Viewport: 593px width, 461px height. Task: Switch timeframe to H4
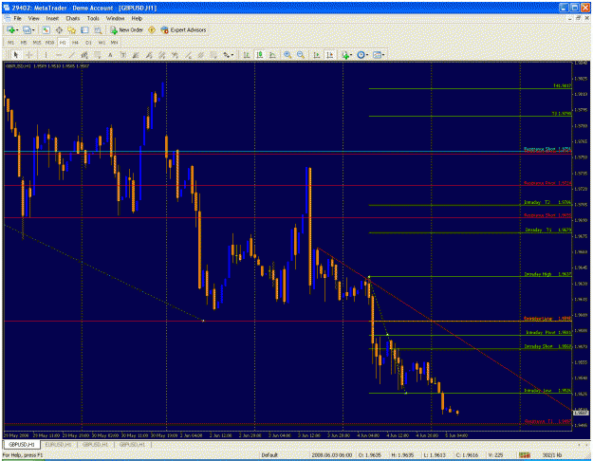coord(75,43)
